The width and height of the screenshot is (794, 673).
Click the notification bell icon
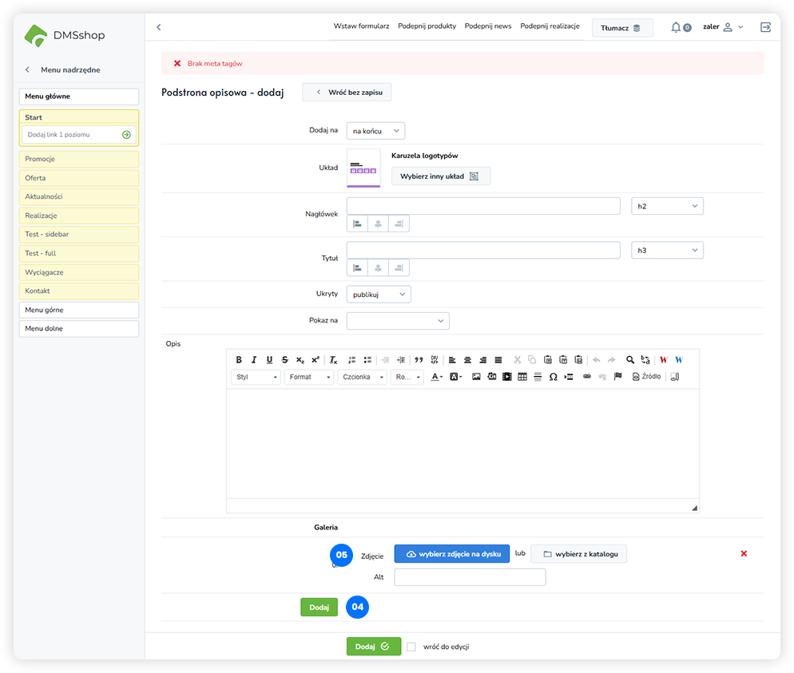point(676,27)
